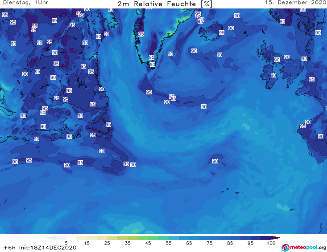Select the legend tick label '75'

(x=209, y=243)
